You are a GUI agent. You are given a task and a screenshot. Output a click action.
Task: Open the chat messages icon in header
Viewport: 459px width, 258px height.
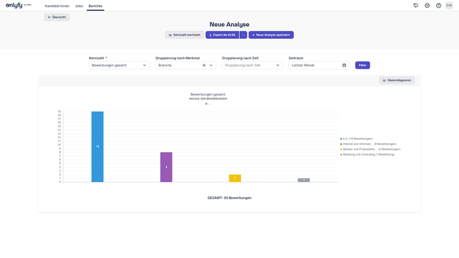(416, 5)
